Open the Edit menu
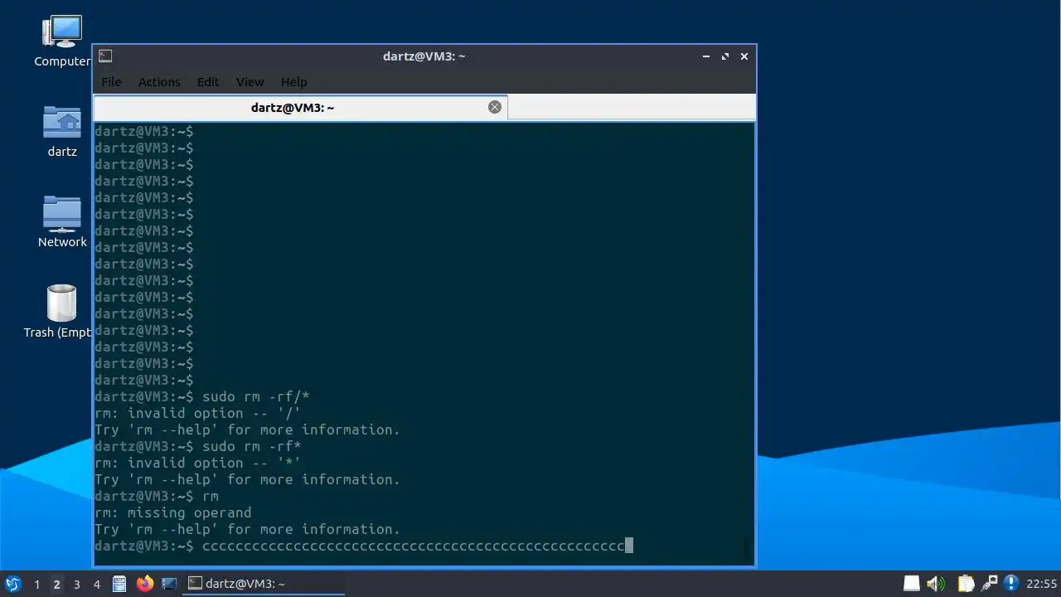The height and width of the screenshot is (597, 1061). [208, 82]
